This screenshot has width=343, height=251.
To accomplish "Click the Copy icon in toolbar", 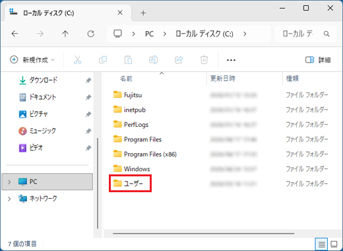I will [x=103, y=59].
